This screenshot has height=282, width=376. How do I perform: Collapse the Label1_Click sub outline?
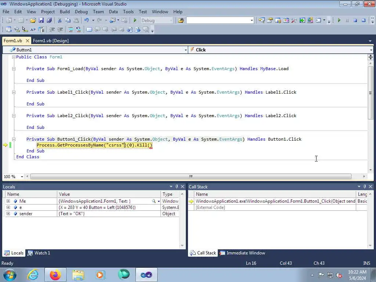coord(14,92)
